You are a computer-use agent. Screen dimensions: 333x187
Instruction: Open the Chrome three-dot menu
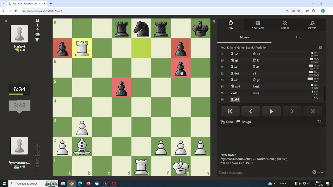329,11
